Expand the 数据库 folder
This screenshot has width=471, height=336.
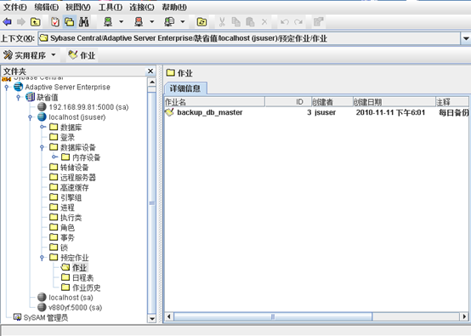tap(43, 127)
